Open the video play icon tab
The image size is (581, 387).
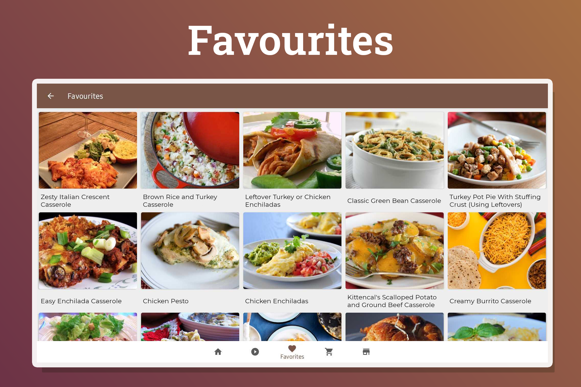[255, 352]
